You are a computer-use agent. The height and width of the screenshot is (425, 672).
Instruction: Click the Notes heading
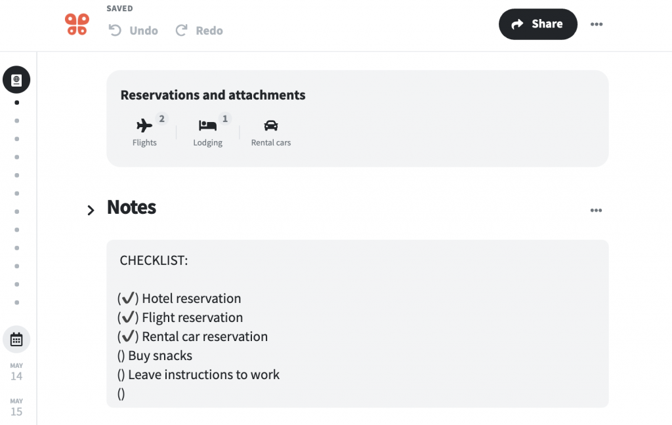pyautogui.click(x=131, y=207)
